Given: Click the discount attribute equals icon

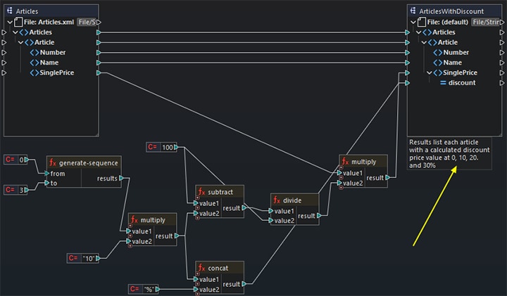Looking at the screenshot, I should [x=444, y=83].
